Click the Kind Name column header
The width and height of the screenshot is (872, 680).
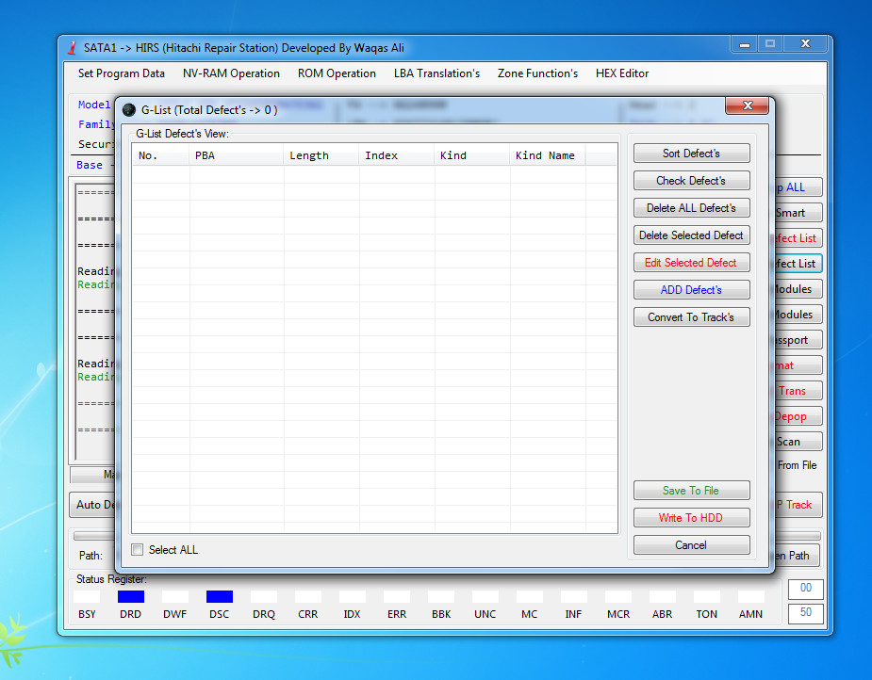[x=547, y=155]
